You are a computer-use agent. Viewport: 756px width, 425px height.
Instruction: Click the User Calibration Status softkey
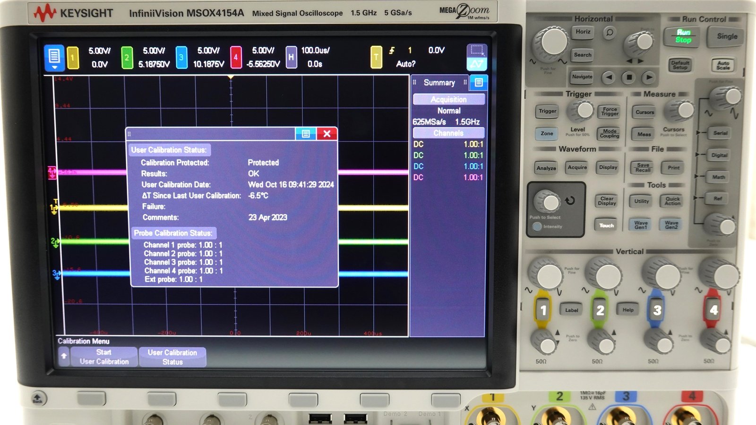[172, 357]
